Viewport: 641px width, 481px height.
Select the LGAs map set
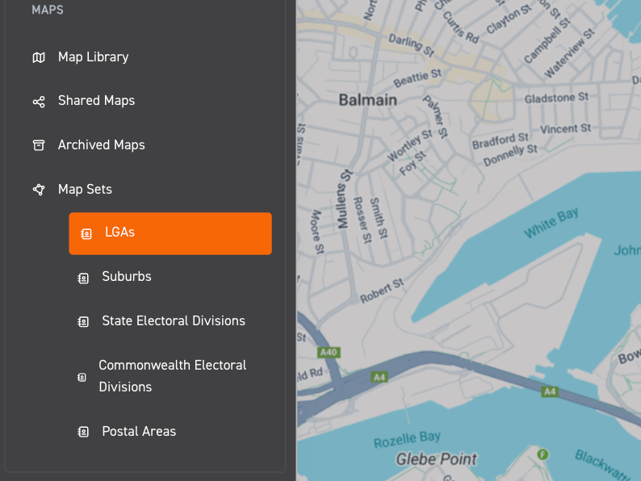[x=170, y=233]
